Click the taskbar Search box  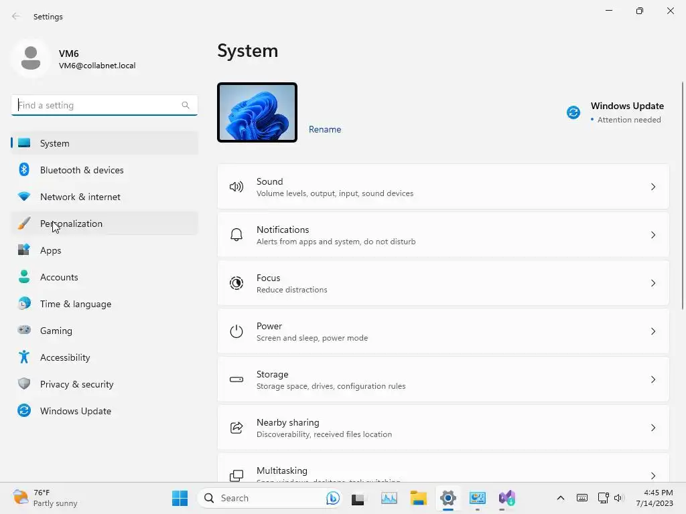coord(269,498)
